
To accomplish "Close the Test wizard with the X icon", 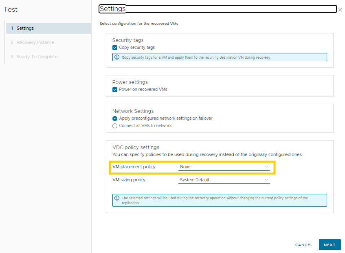I will (340, 9).
